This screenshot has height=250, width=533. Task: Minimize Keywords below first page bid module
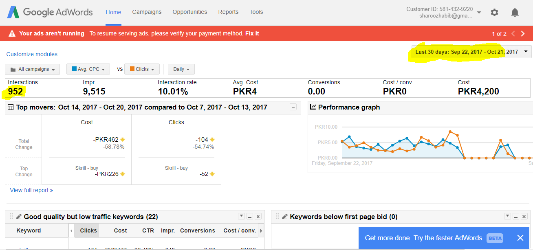(516, 217)
